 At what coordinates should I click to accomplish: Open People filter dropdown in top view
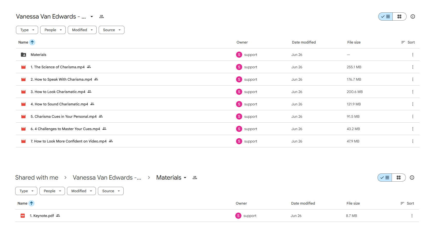point(53,30)
